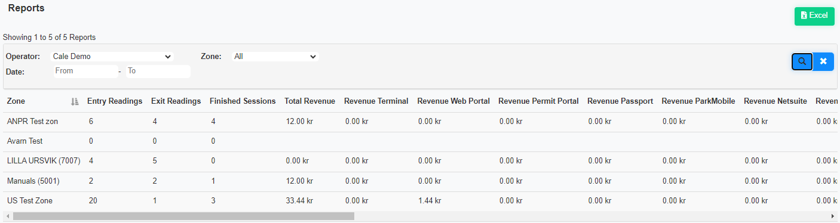Click the 1.44 kr web portal revenue cell
Image resolution: width=840 pixels, height=223 pixels.
430,201
